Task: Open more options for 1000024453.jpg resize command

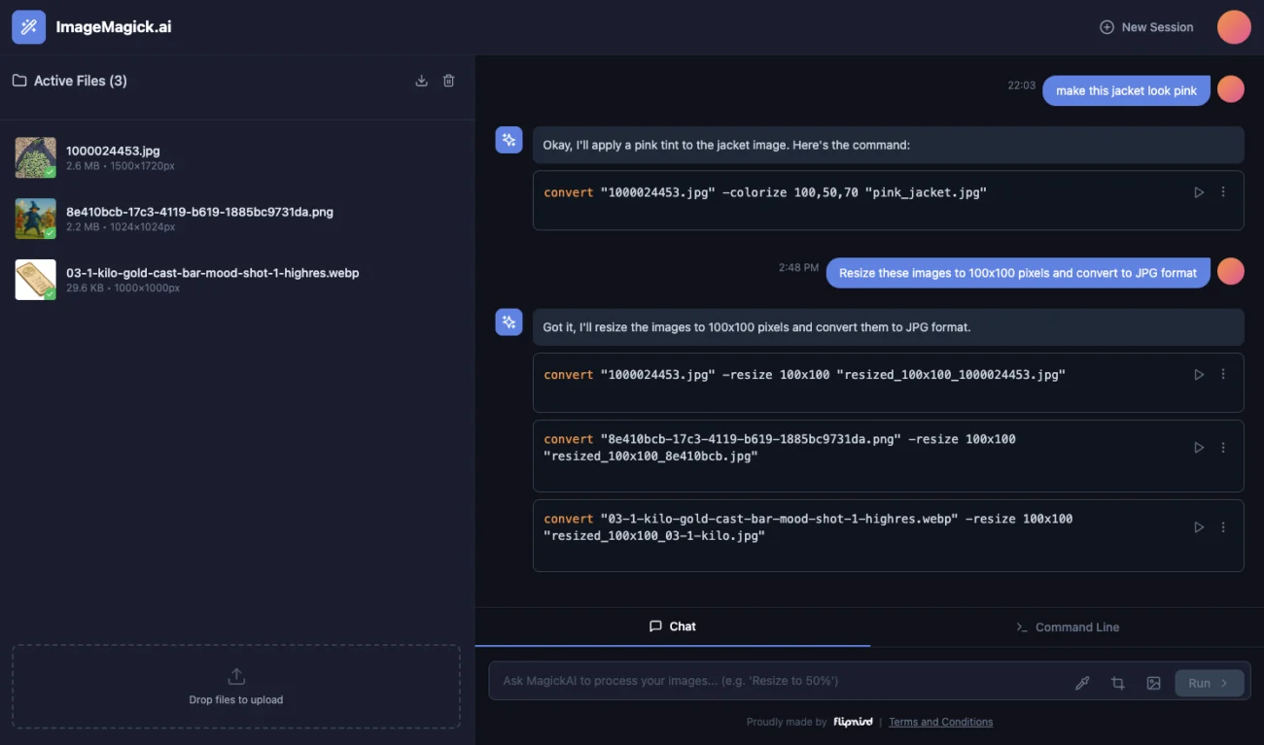Action: (x=1223, y=375)
